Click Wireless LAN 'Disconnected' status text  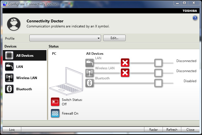pos(186,71)
